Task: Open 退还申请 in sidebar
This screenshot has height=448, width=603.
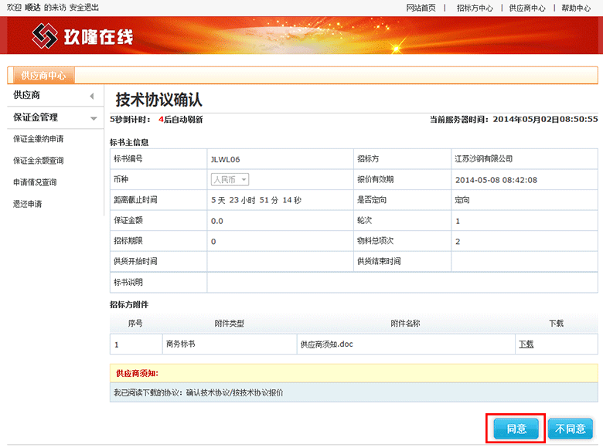Action: point(27,204)
